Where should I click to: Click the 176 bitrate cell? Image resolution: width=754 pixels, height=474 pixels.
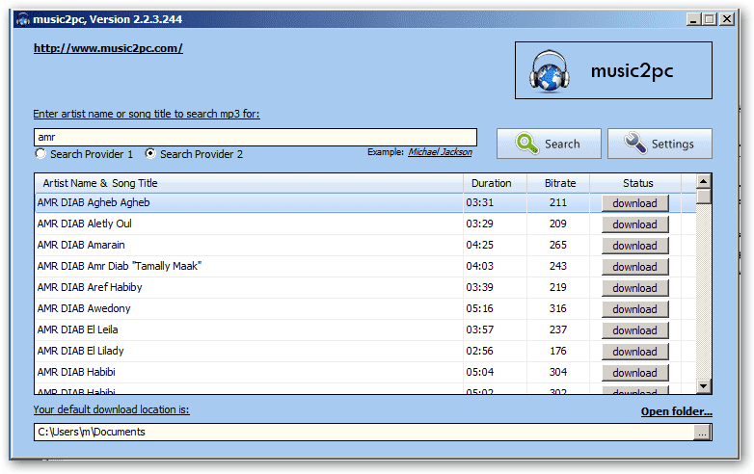[x=558, y=351]
